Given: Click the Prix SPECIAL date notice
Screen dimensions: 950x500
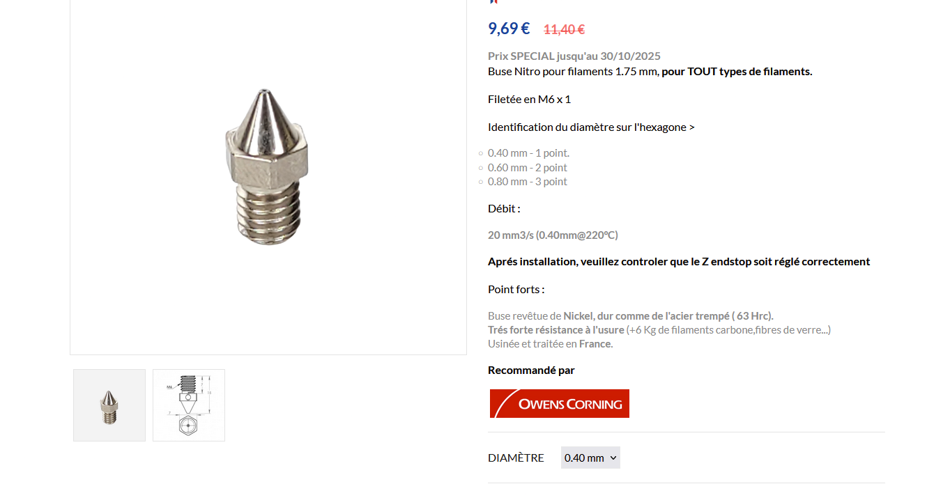Looking at the screenshot, I should pos(574,56).
